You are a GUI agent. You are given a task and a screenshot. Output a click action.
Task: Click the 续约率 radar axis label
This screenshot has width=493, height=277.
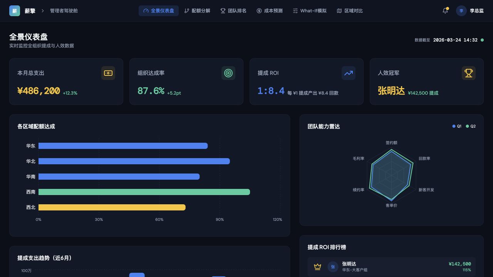pos(359,190)
